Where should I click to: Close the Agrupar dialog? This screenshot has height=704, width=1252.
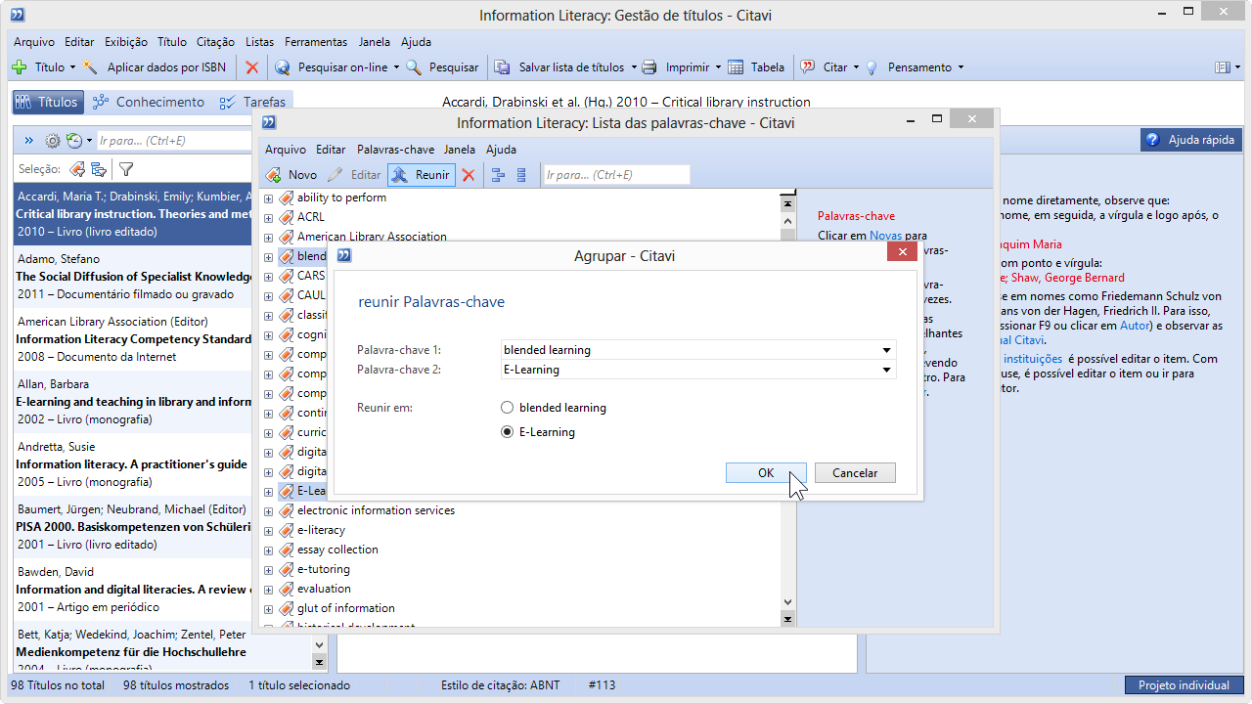pos(902,253)
